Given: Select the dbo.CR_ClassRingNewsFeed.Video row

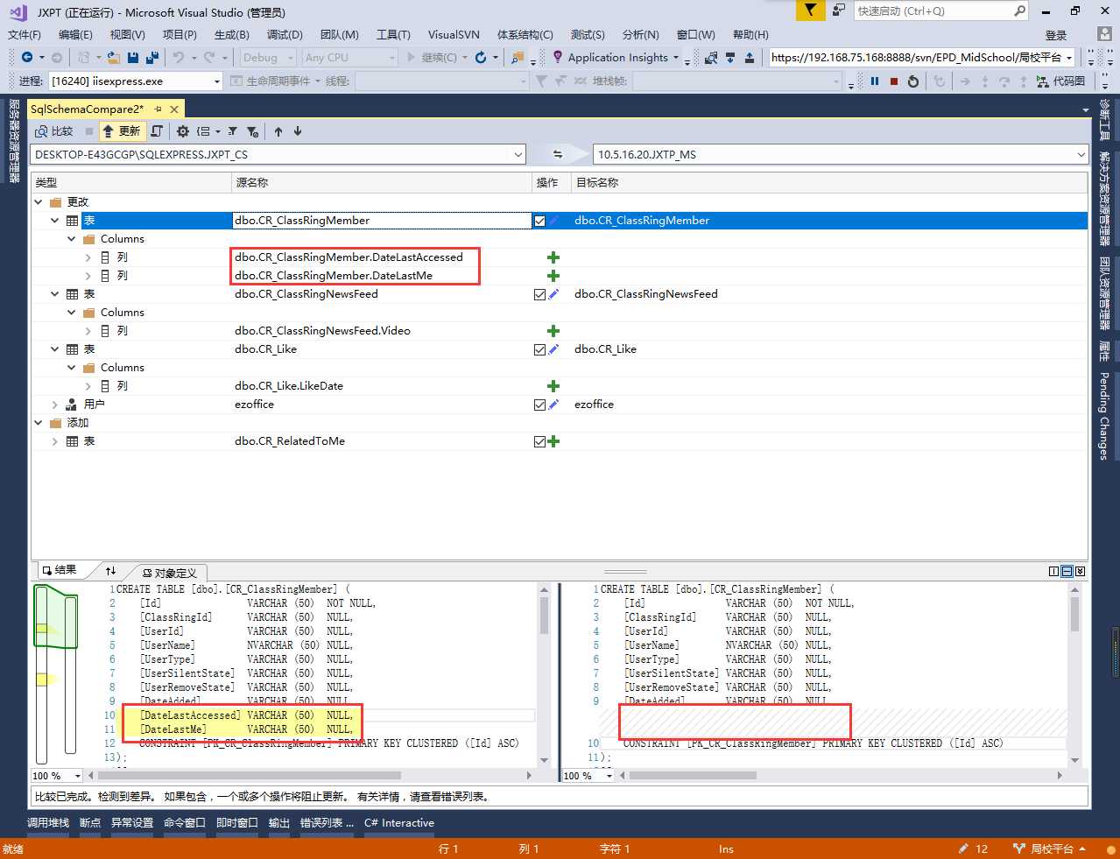Looking at the screenshot, I should (x=559, y=331).
